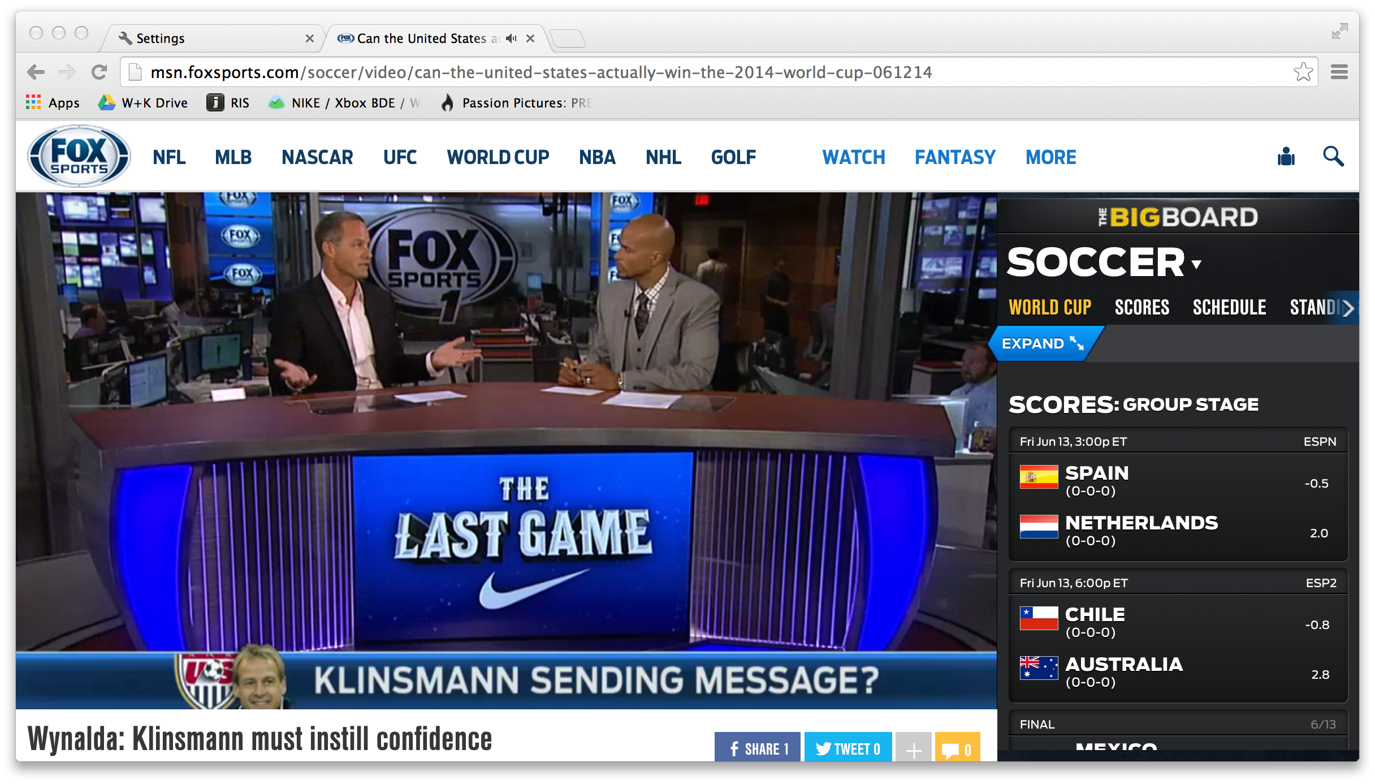Click the Netherlands flag icon
The width and height of the screenshot is (1375, 784).
(1039, 527)
